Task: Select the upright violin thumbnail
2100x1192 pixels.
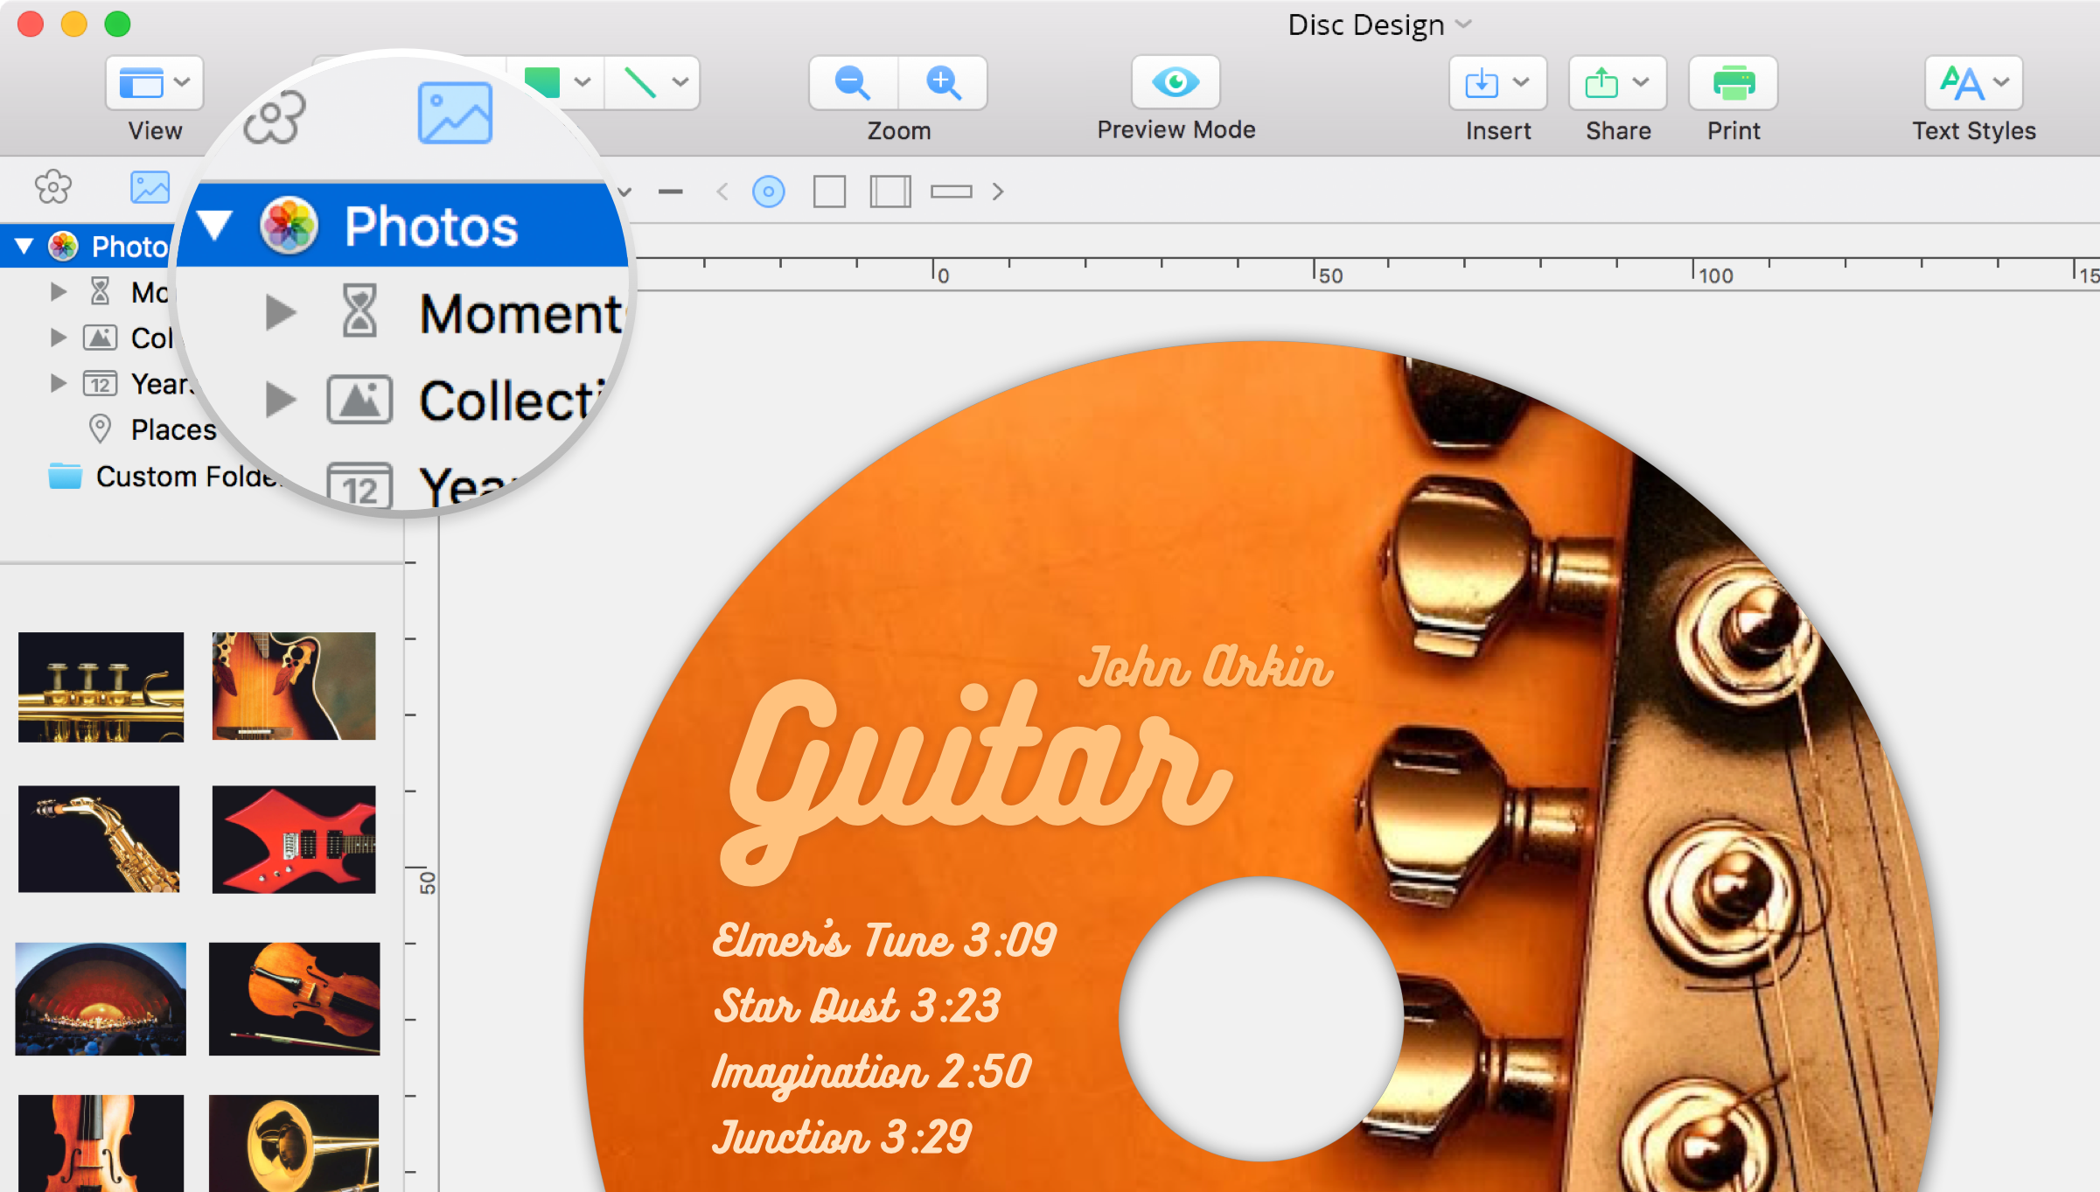Action: [x=101, y=1143]
